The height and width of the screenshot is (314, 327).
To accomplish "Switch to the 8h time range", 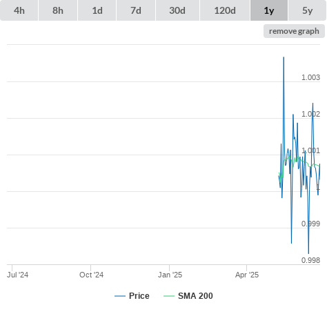I will 58,10.
